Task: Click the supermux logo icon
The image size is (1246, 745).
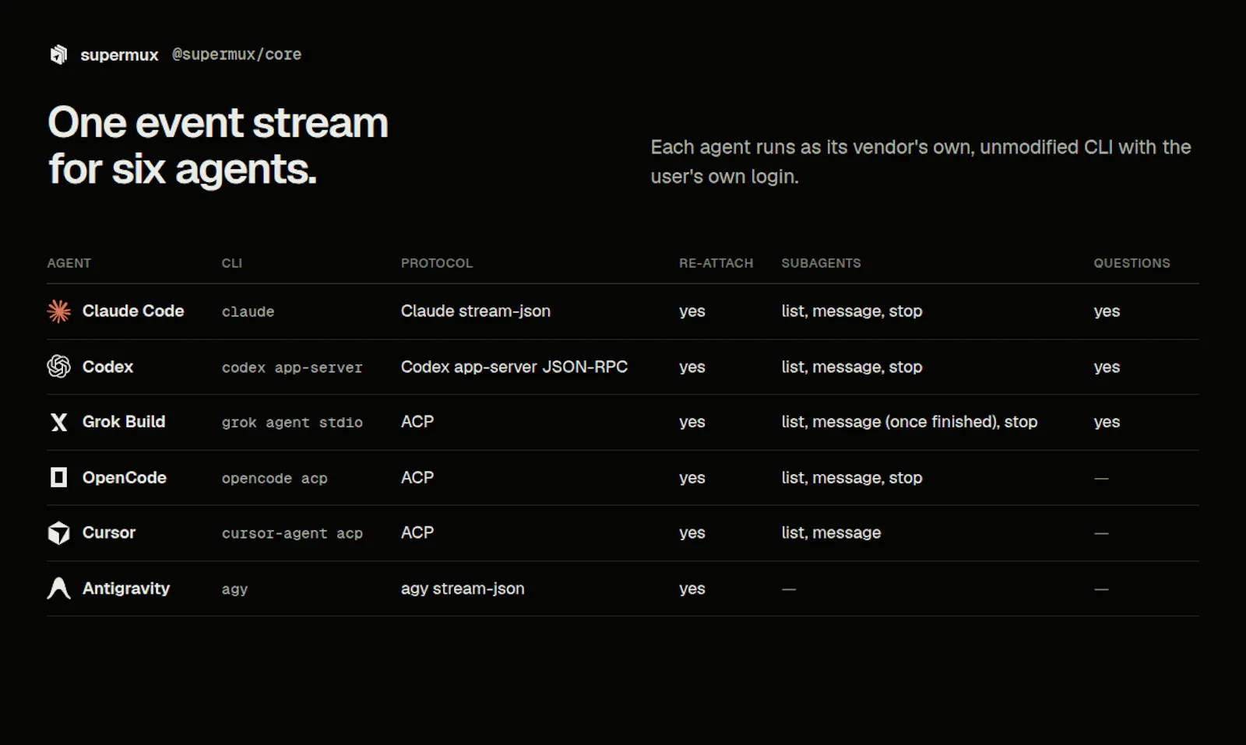Action: [x=58, y=54]
